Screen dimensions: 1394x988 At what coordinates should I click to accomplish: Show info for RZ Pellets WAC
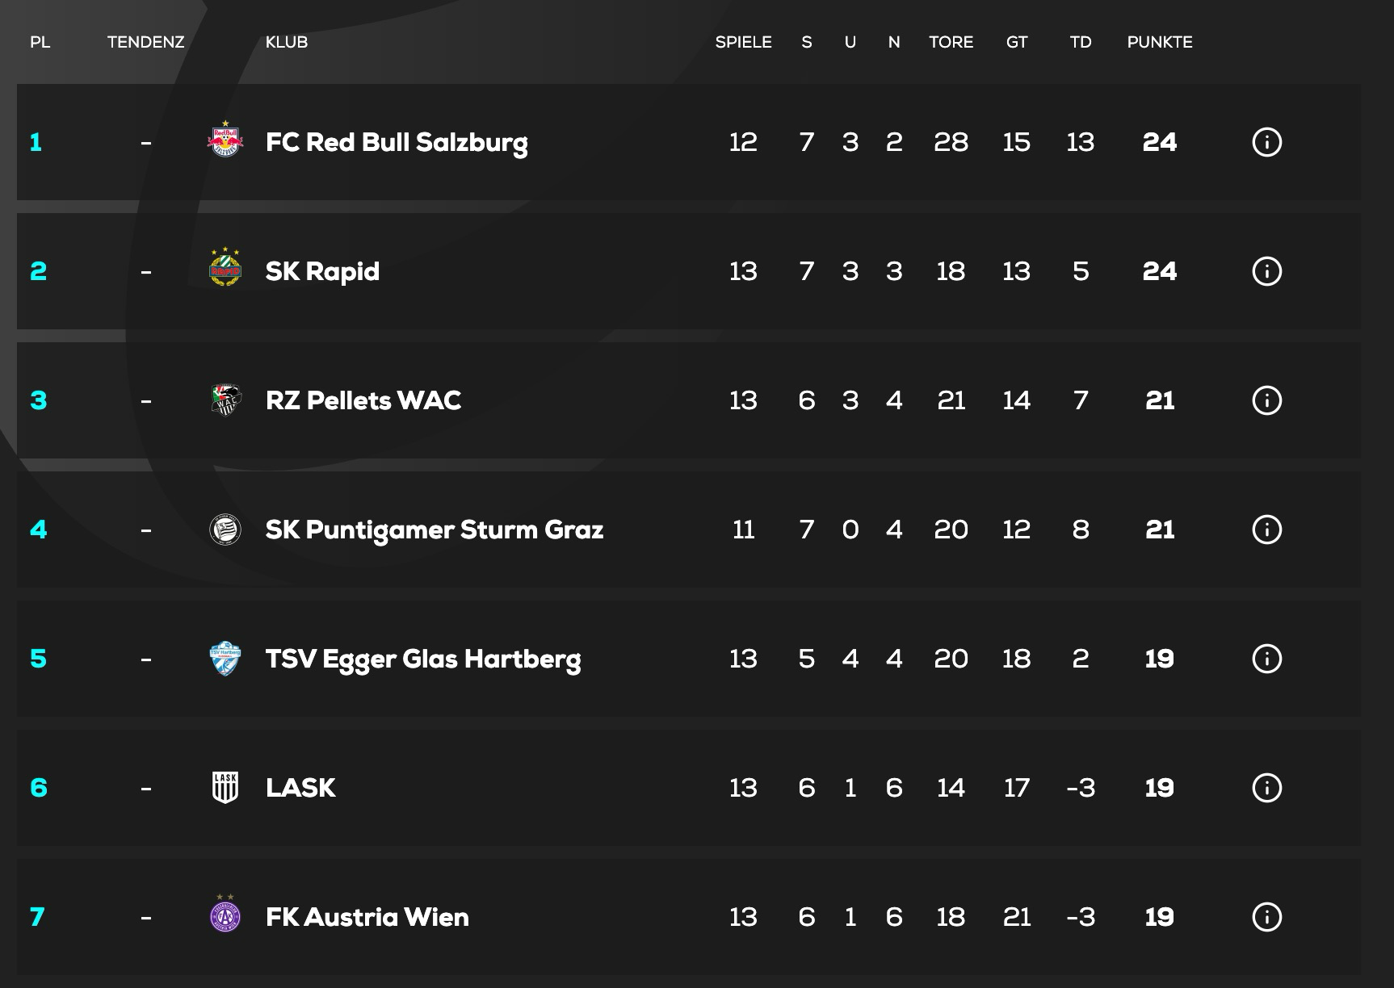(x=1266, y=400)
